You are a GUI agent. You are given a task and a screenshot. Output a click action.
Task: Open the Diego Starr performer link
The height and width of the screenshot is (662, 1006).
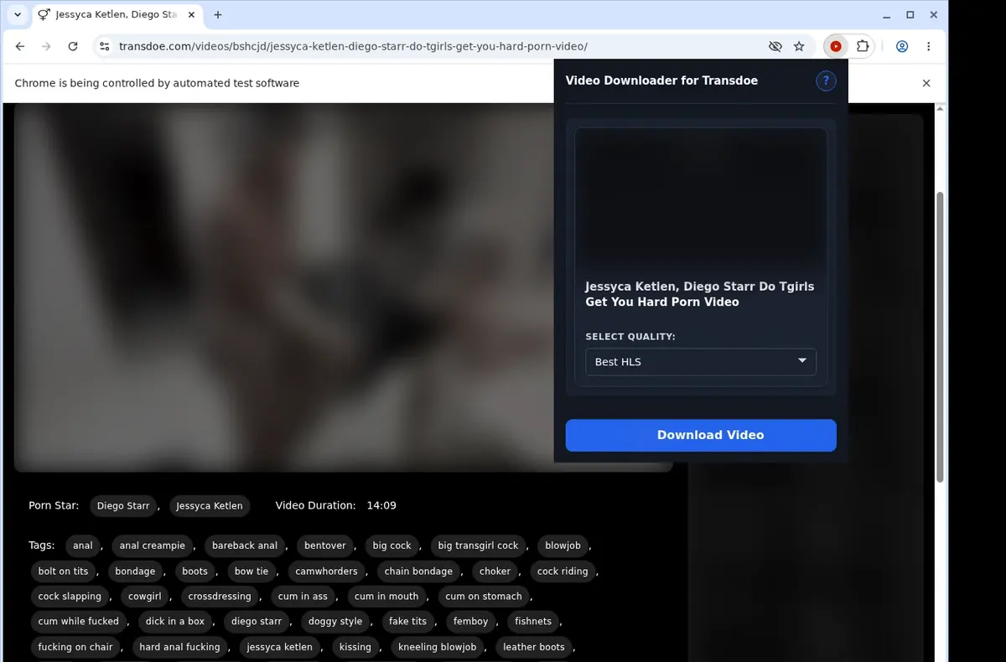[x=123, y=505]
